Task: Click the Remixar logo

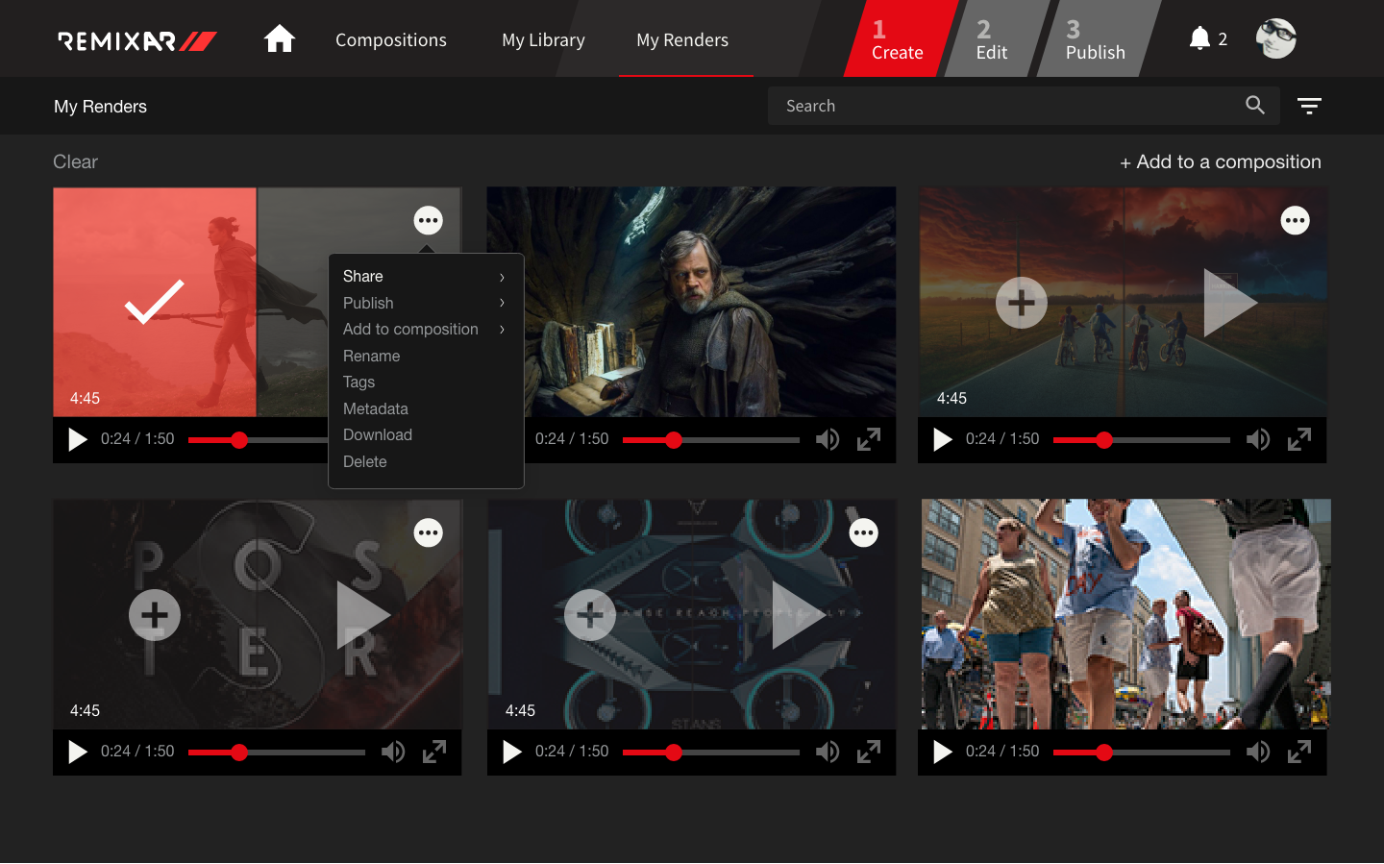Action: 137,40
